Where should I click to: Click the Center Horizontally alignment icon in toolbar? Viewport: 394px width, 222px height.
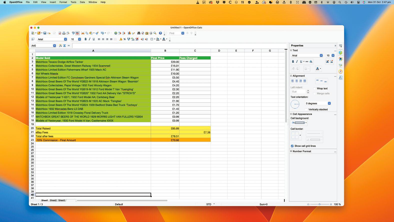click(x=103, y=39)
